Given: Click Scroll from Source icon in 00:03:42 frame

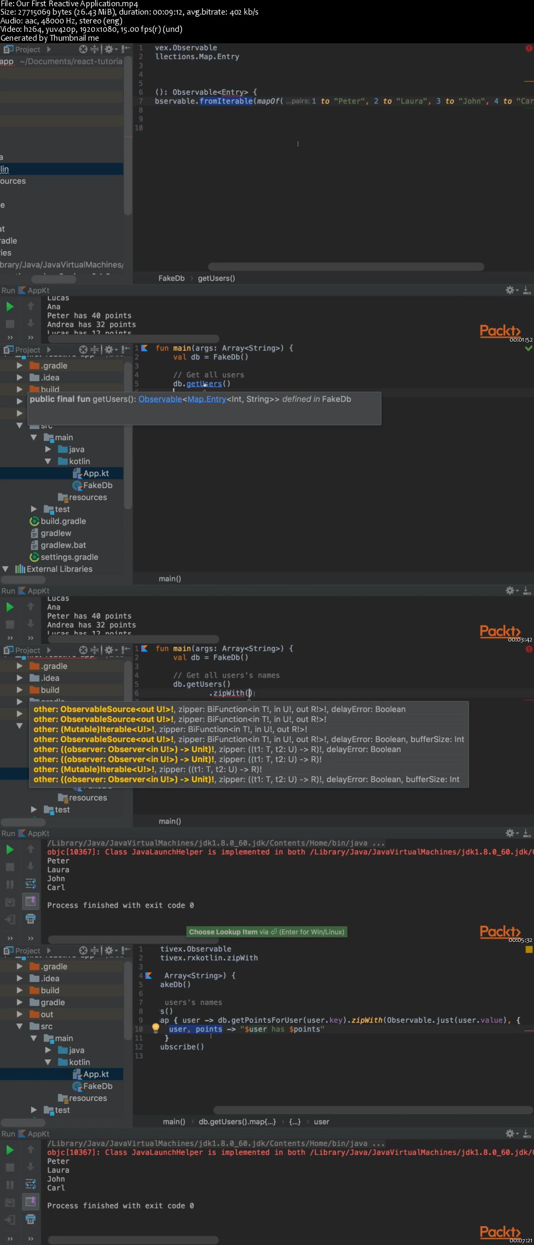Looking at the screenshot, I should 83,349.
